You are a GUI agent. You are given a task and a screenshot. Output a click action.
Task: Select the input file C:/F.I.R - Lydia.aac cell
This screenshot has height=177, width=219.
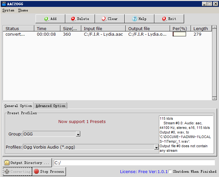[x=103, y=34]
